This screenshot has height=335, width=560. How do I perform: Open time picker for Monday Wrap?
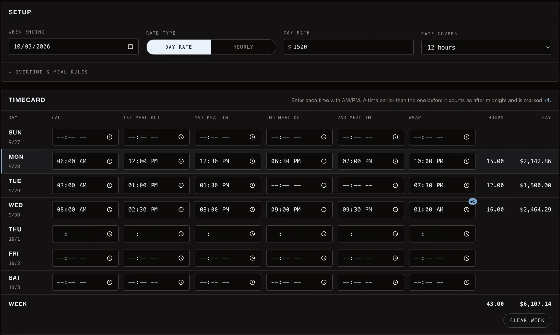coord(467,161)
